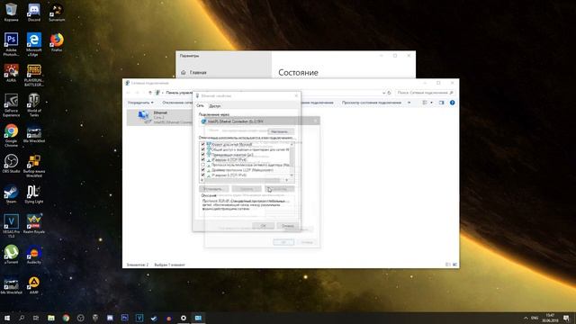576x324 pixels.
Task: Toggle the LLDP protocol driver checkbox
Action: click(202, 170)
